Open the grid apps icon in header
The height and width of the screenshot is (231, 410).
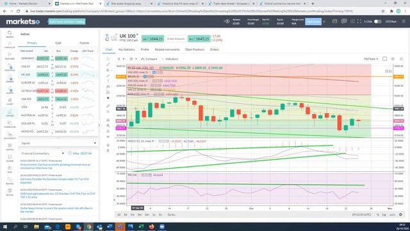pyautogui.click(x=352, y=21)
